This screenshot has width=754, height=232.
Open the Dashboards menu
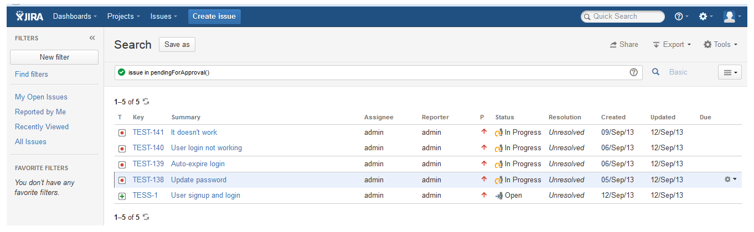(x=75, y=17)
